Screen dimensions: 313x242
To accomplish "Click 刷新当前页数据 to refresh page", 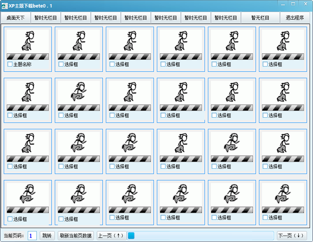I will coord(76,236).
